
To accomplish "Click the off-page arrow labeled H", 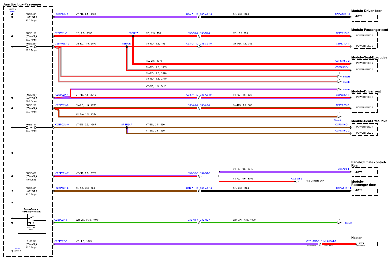I will tap(339, 117).
